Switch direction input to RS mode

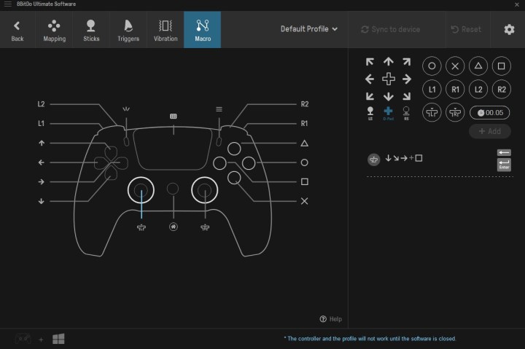click(406, 112)
